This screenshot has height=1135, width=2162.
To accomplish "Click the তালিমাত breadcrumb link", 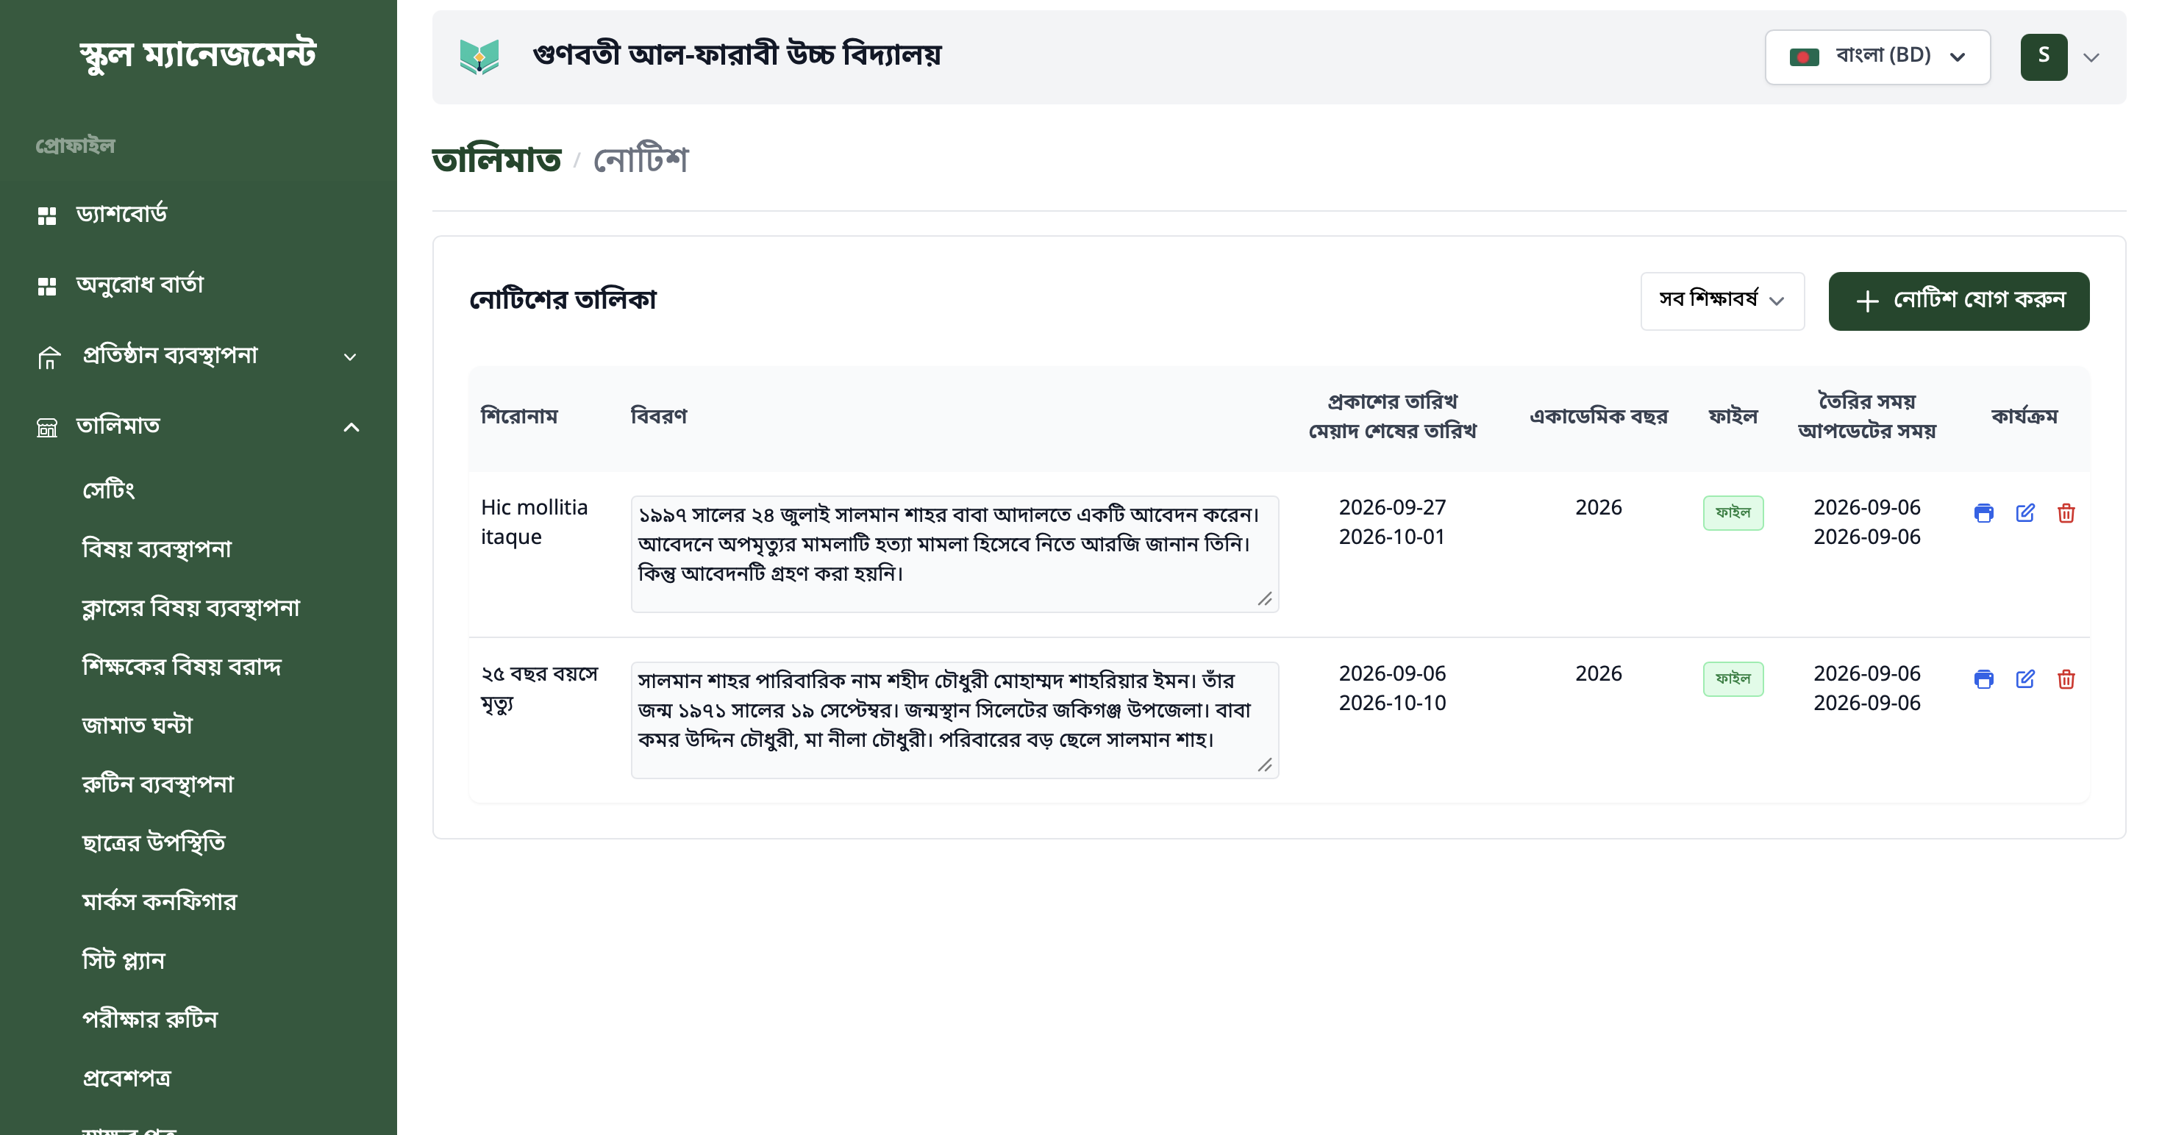I will (x=497, y=160).
